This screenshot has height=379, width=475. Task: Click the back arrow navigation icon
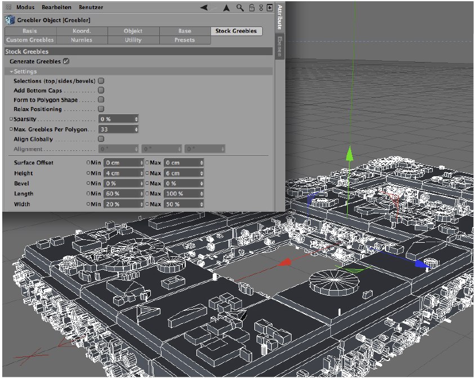click(204, 8)
